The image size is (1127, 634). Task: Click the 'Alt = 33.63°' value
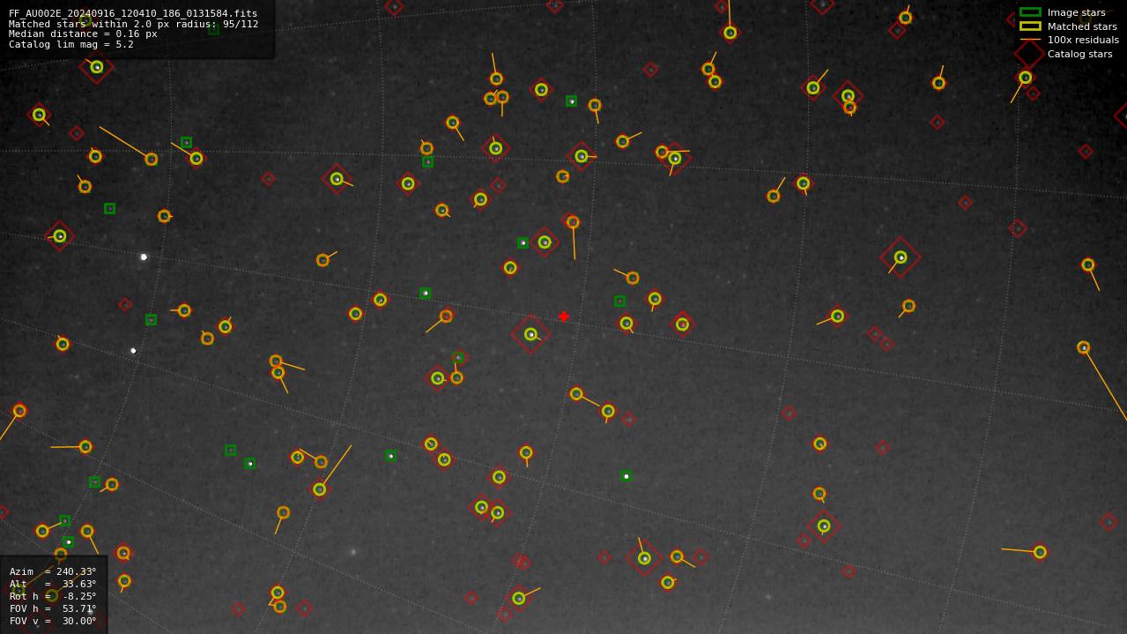click(x=53, y=584)
